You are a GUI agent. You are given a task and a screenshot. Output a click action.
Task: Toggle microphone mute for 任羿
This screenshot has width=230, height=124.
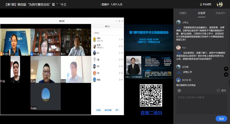click(119, 73)
